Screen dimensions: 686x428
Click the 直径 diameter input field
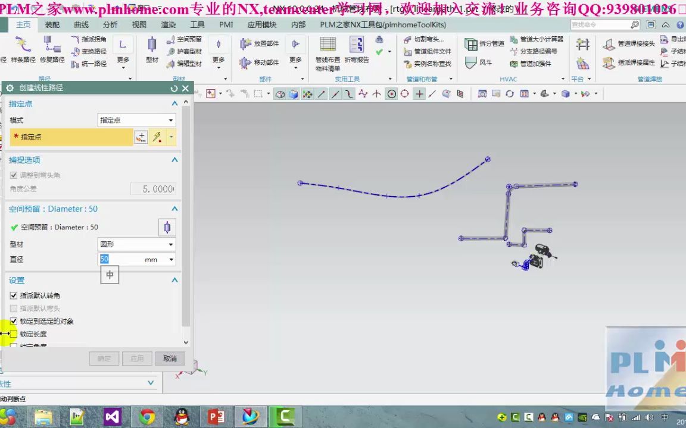121,259
